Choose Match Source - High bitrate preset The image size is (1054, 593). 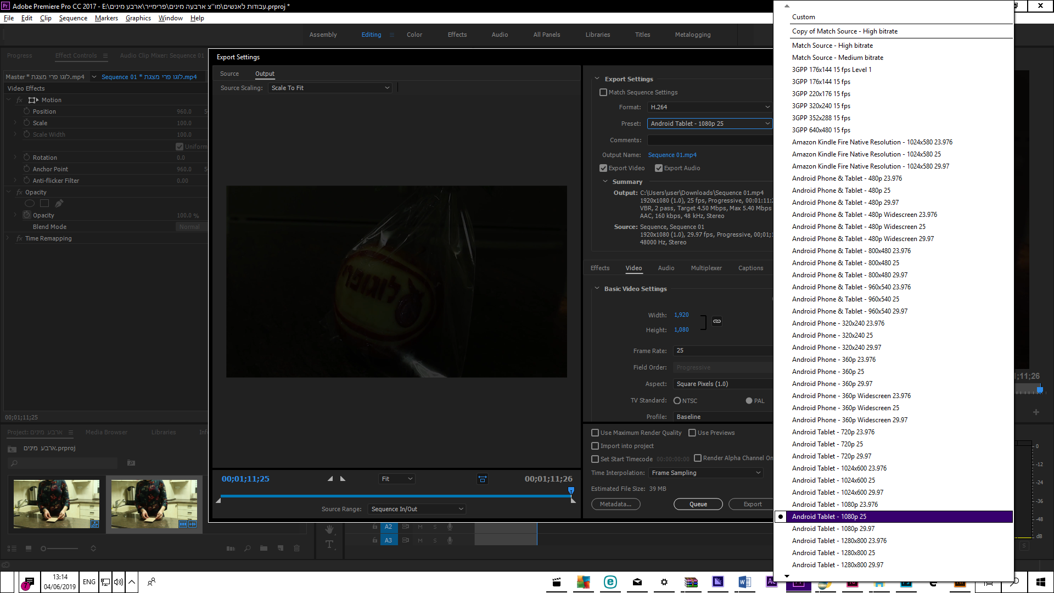point(832,46)
